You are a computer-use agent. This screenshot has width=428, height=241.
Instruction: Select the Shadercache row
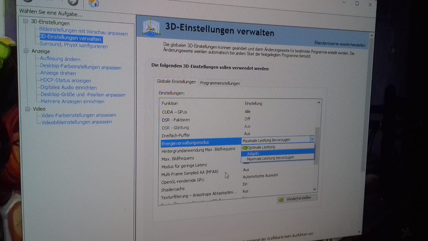tap(173, 189)
